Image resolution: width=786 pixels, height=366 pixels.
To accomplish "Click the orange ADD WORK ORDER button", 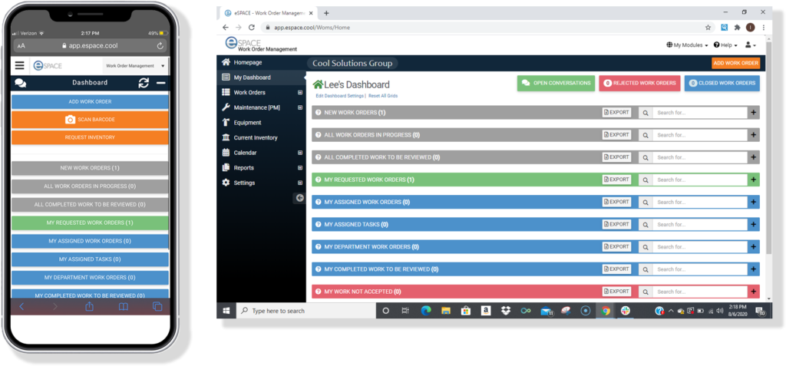I will 736,63.
